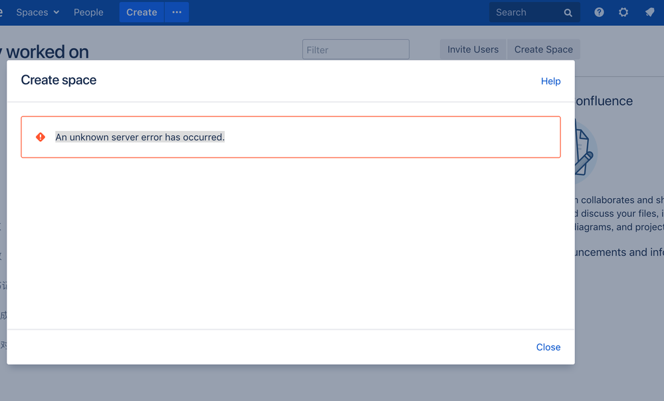
Task: Open the Help link in dialog
Action: point(550,81)
